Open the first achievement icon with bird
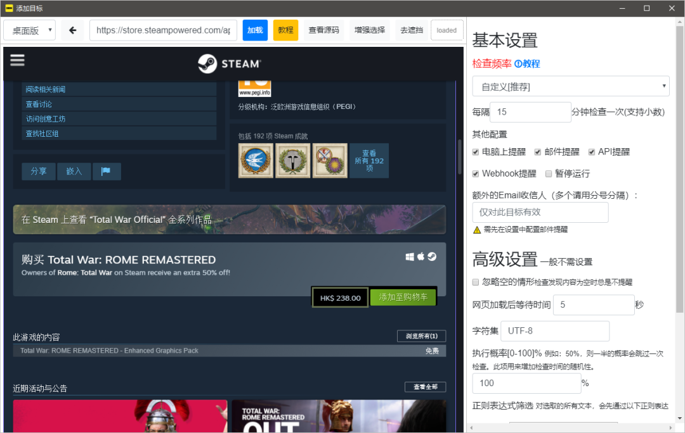Screen dimensions: 685x433 256,160
